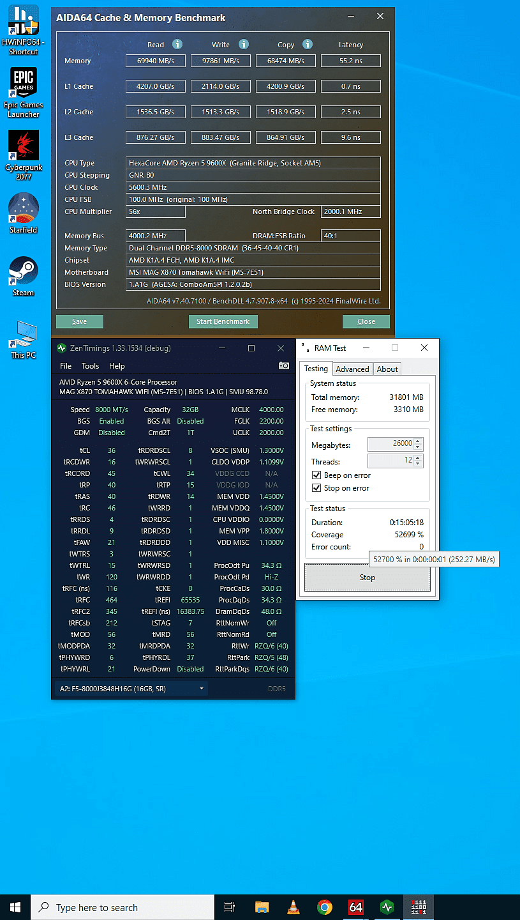Click the ZenTimings title bar logo icon
The width and height of the screenshot is (520, 920).
coord(61,348)
